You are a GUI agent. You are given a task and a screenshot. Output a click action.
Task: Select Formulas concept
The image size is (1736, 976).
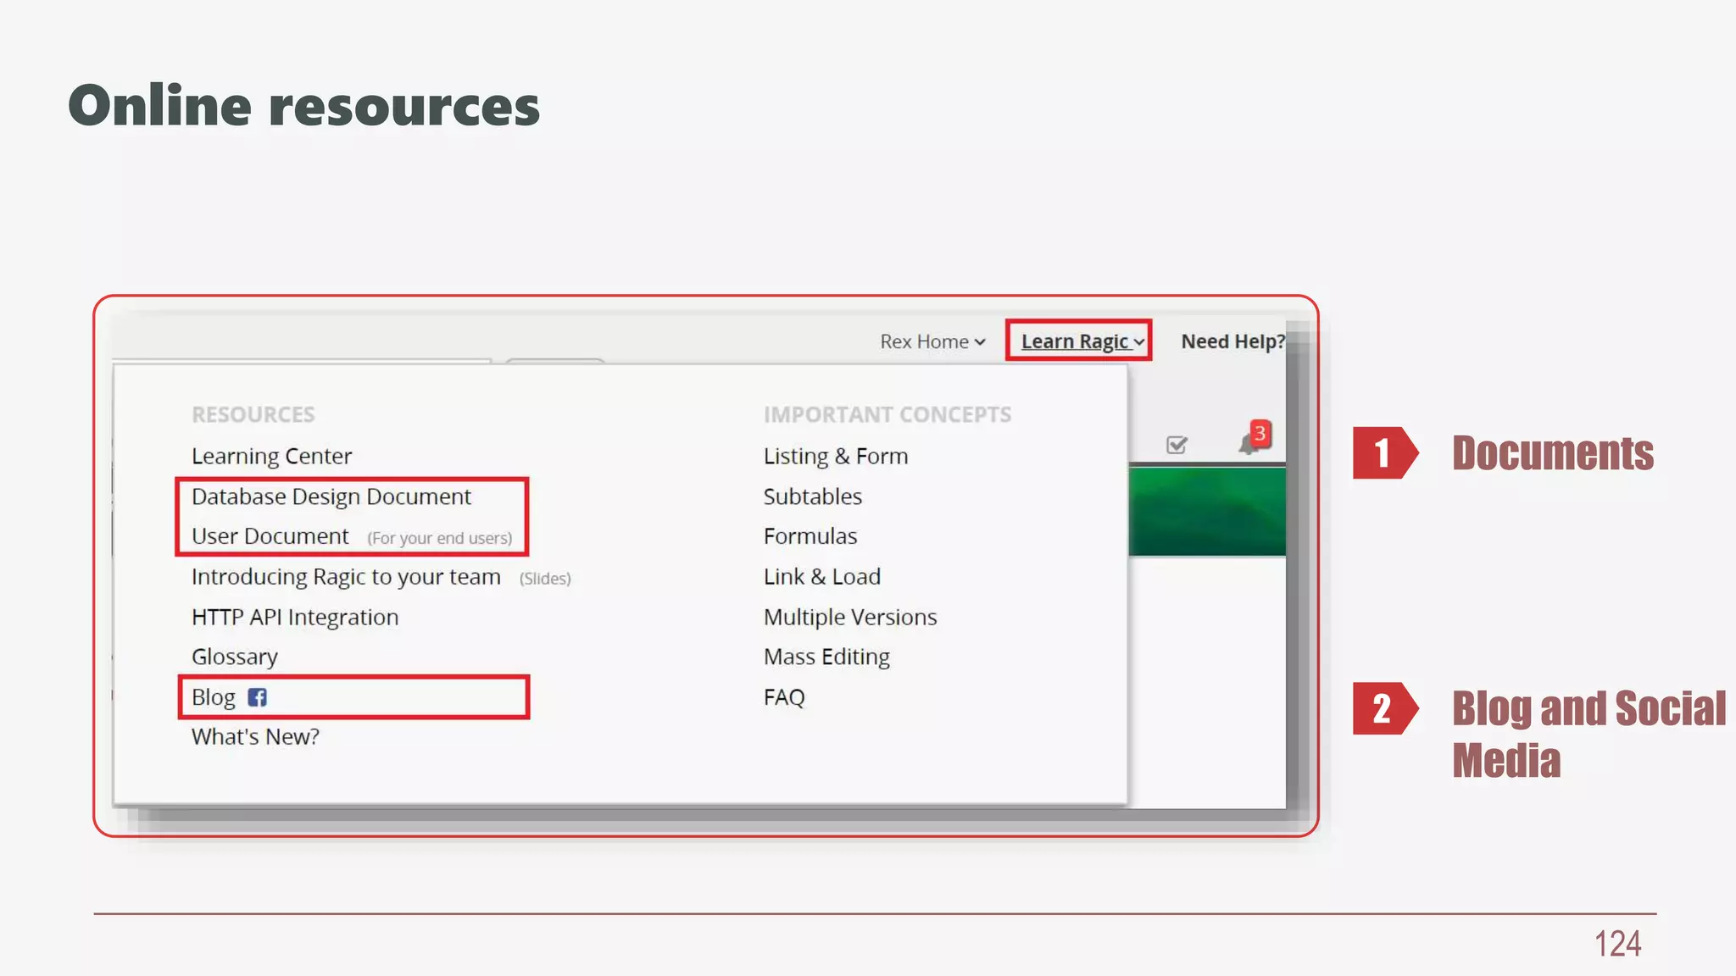pyautogui.click(x=810, y=536)
